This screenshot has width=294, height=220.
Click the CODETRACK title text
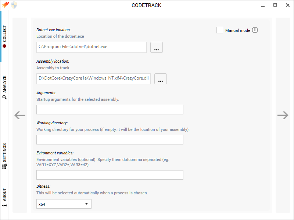(146, 5)
